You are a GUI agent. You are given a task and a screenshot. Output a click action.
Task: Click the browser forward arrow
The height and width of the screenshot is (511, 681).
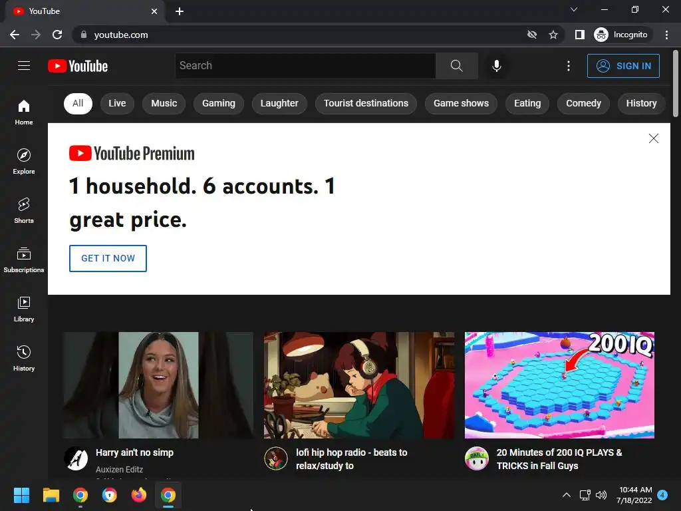(x=36, y=35)
